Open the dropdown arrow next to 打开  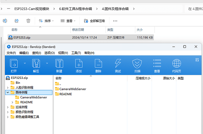(x=25, y=63)
